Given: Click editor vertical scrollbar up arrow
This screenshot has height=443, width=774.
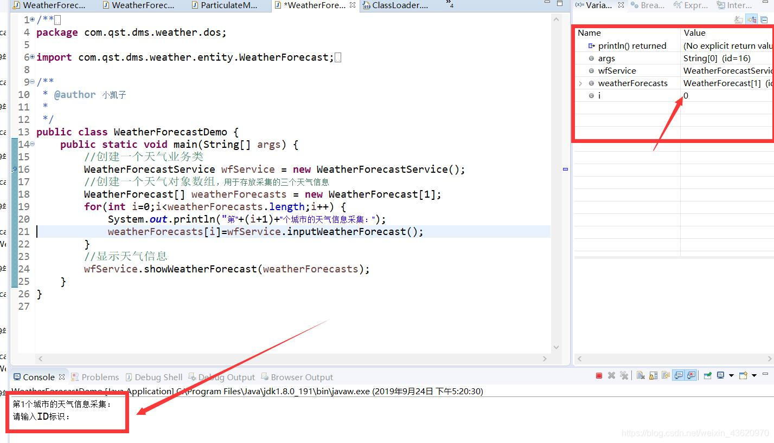Looking at the screenshot, I should point(556,18).
